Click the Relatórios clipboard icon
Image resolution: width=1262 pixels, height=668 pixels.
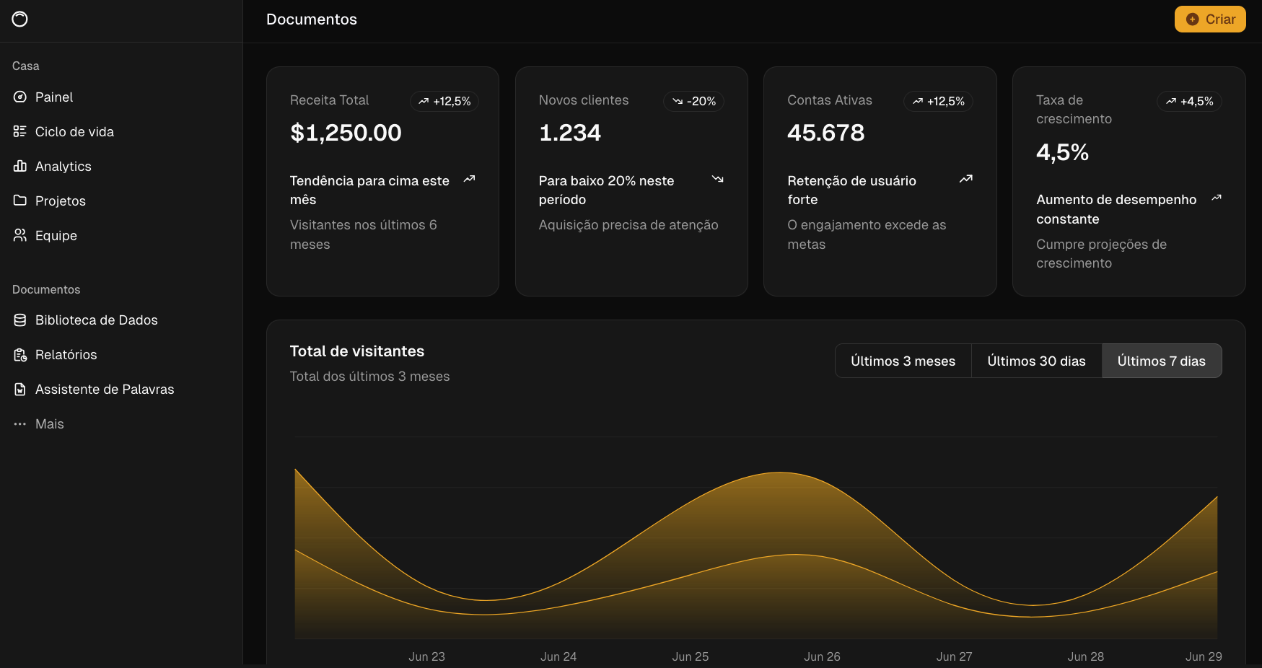(20, 355)
